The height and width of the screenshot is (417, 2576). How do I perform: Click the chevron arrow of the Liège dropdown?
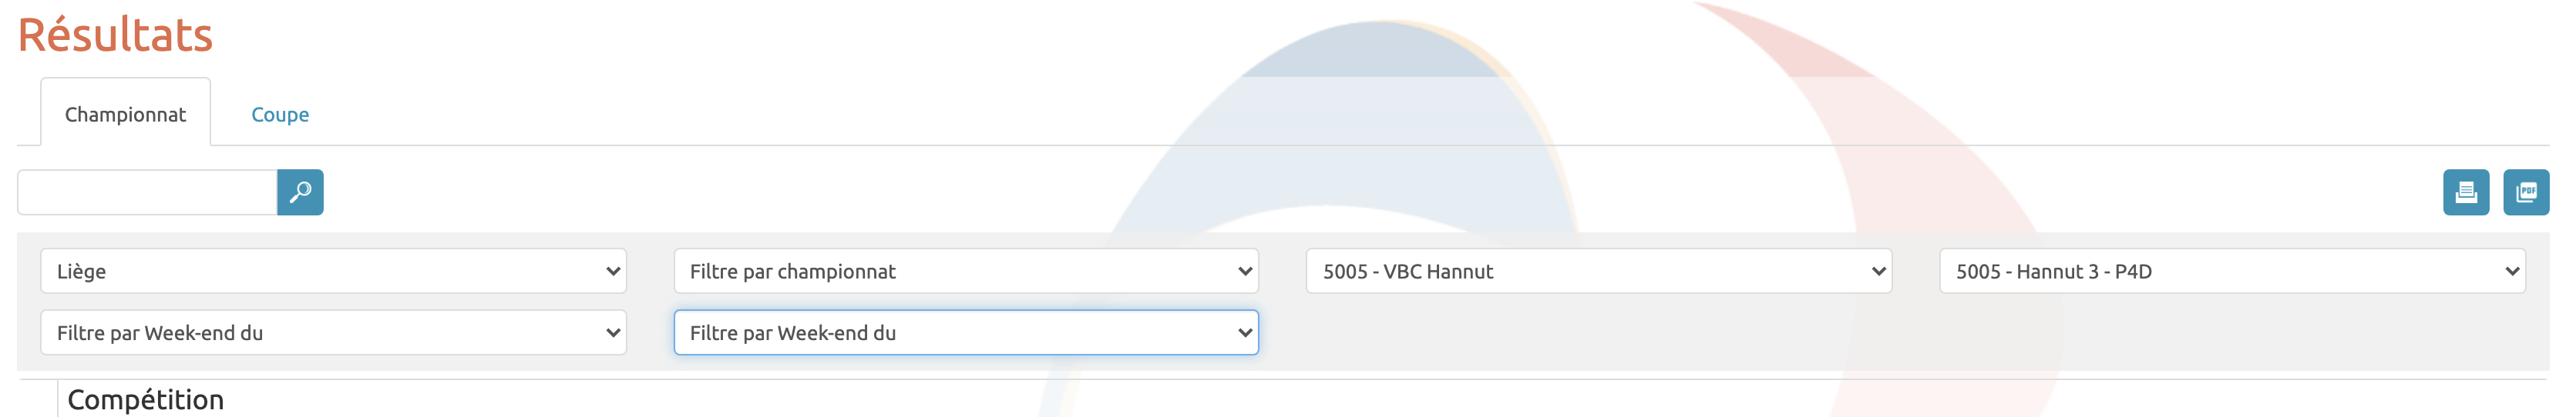(x=613, y=272)
